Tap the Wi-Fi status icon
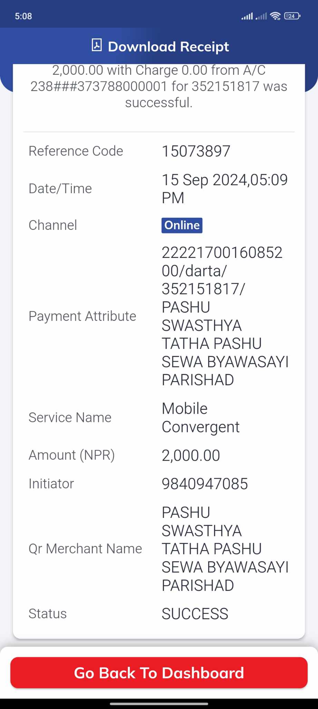318x709 pixels. 276,16
